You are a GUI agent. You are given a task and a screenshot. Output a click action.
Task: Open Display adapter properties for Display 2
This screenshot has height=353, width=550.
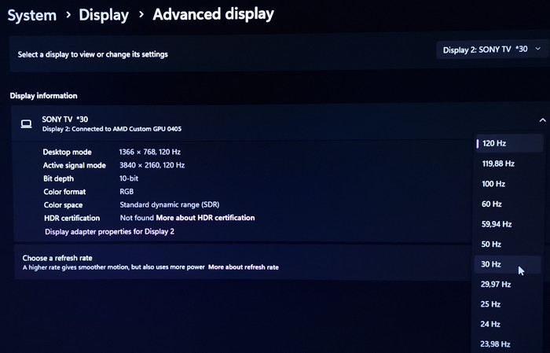pos(109,232)
